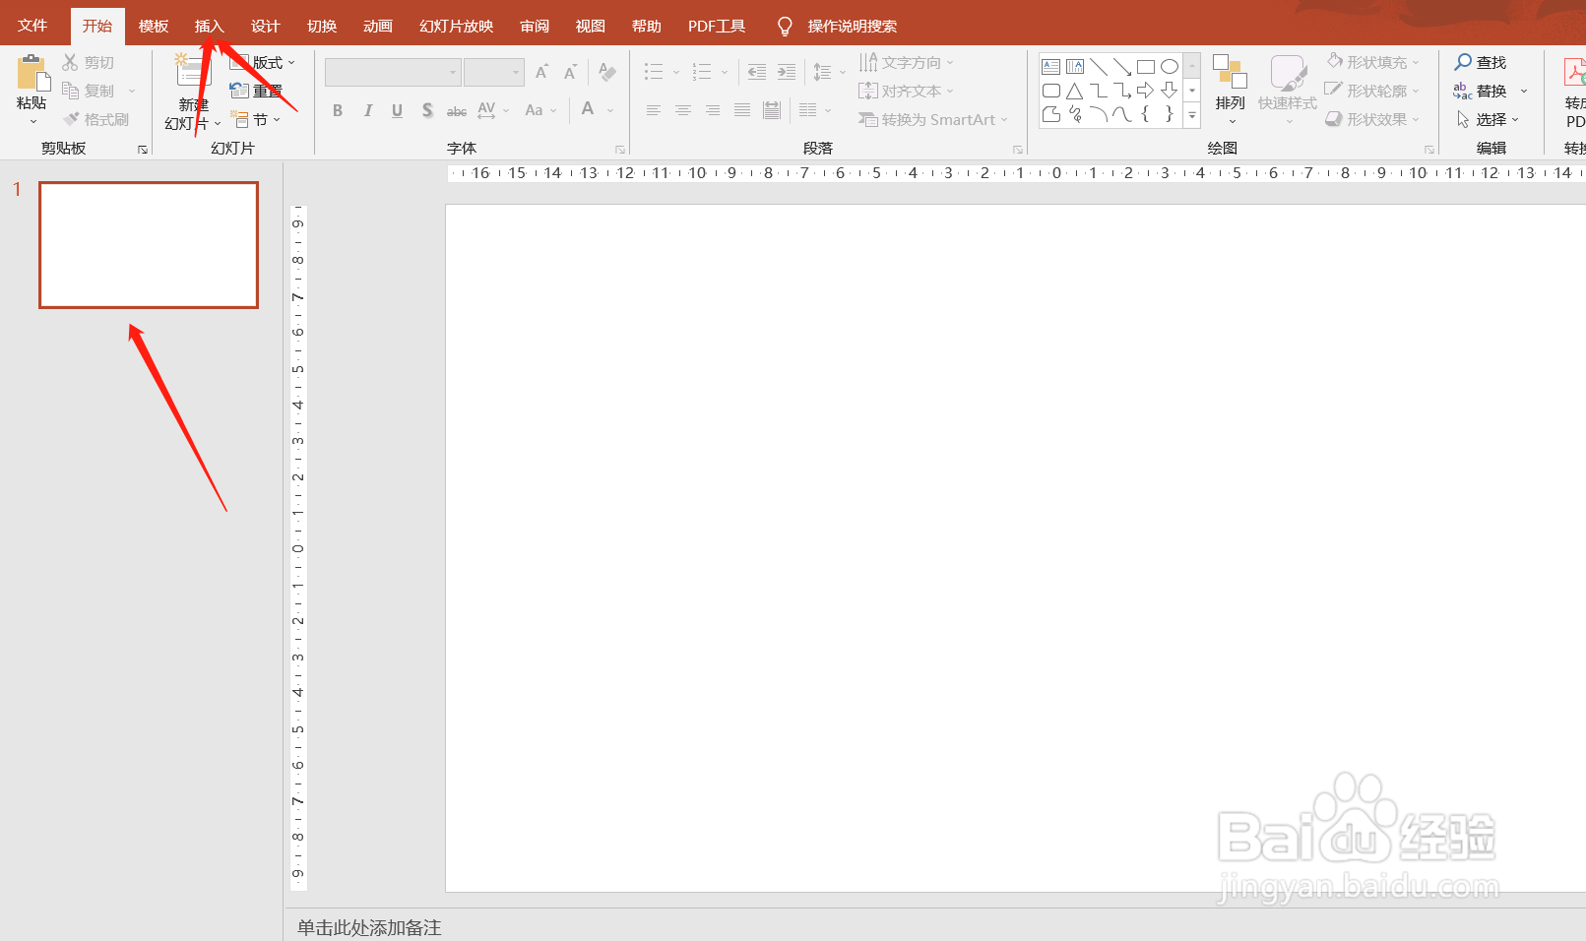1586x941 pixels.
Task: Select the vertical text box shape
Action: pos(1074,67)
